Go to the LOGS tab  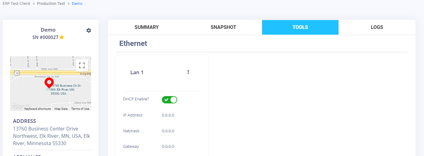pyautogui.click(x=377, y=27)
